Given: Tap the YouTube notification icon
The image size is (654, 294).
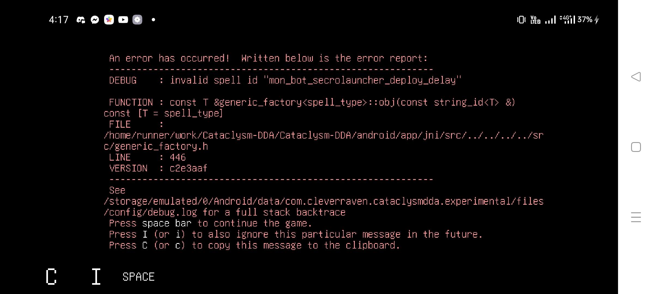Looking at the screenshot, I should point(123,20).
